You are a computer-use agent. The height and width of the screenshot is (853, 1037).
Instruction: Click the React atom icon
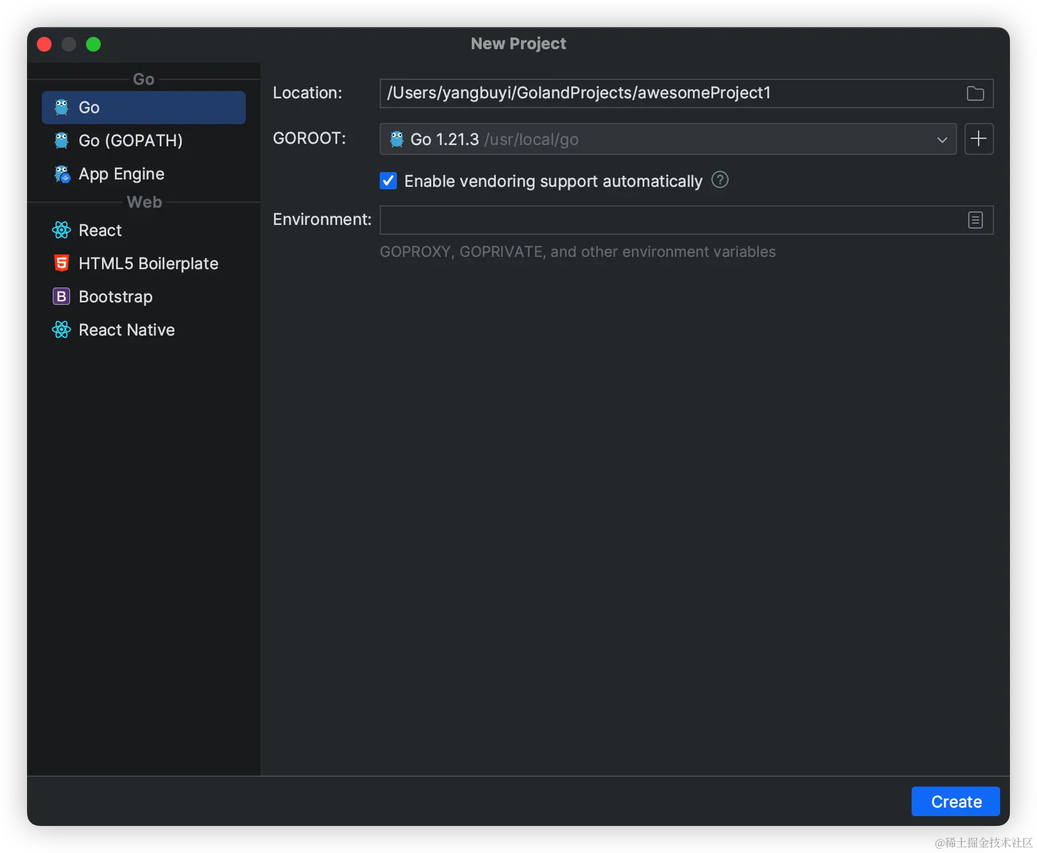click(x=61, y=230)
